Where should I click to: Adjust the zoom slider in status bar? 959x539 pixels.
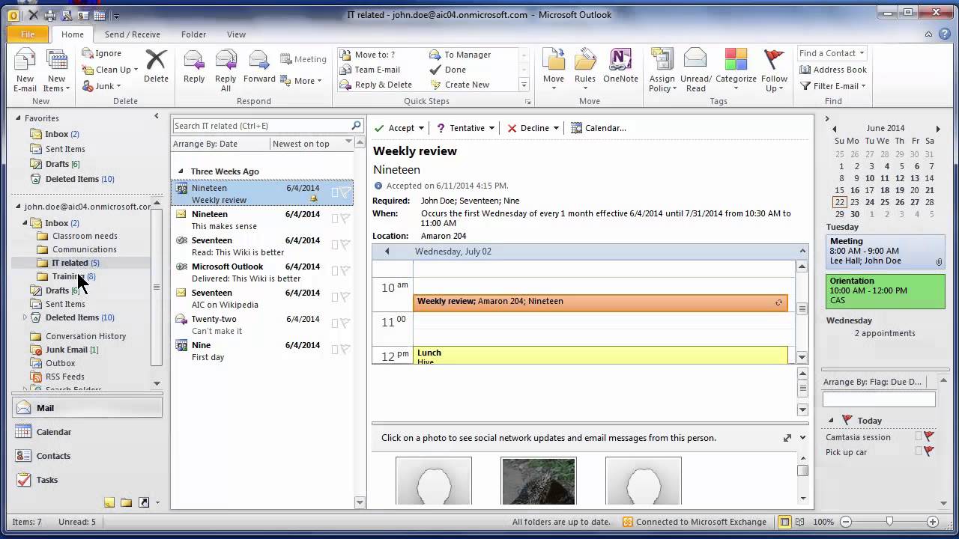[x=889, y=522]
